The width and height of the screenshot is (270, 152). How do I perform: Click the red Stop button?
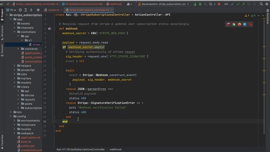pyautogui.click(x=219, y=4)
